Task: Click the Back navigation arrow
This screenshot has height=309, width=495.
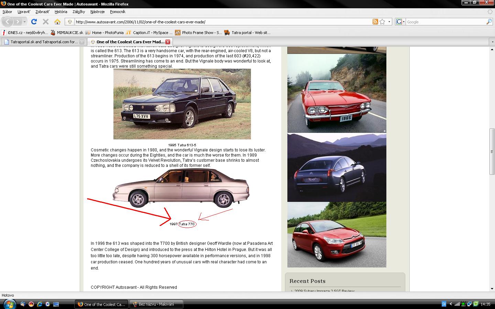Action: tap(8, 22)
